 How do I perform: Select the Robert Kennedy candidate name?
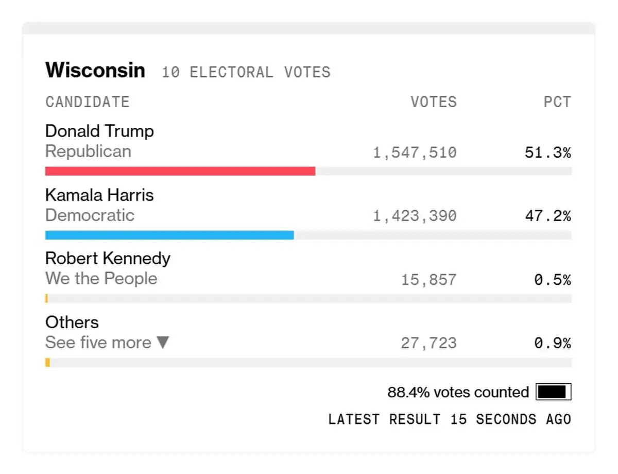click(x=108, y=258)
